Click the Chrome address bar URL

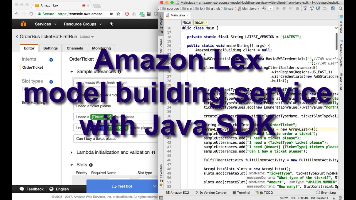click(x=81, y=14)
